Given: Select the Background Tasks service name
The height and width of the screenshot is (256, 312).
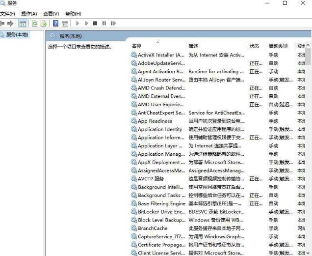Looking at the screenshot, I should (162, 195).
